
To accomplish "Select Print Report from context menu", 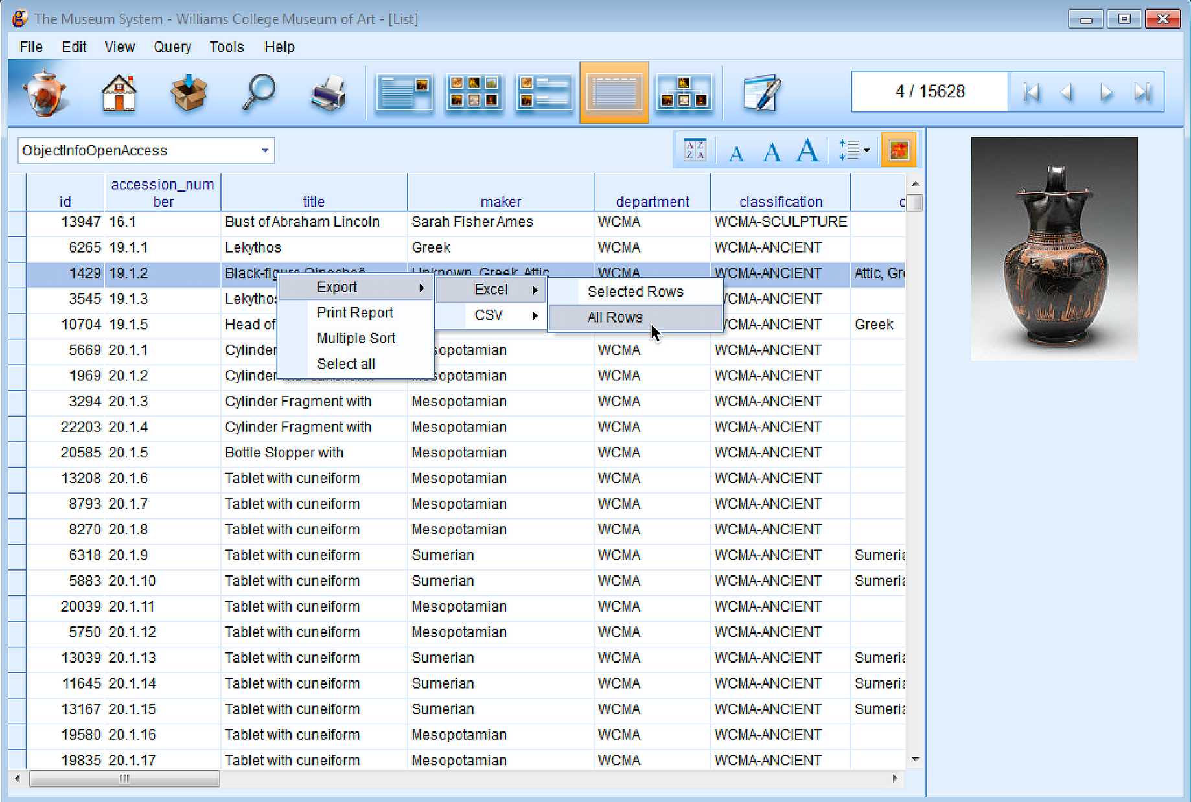I will coord(355,313).
